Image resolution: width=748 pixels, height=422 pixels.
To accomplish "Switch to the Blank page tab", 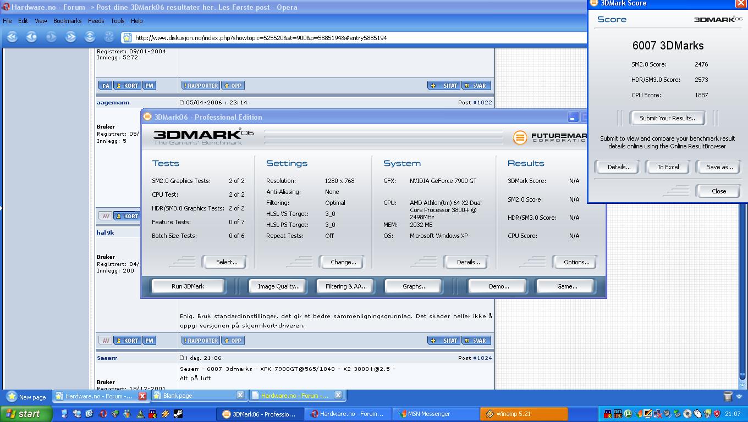I will click(x=199, y=396).
